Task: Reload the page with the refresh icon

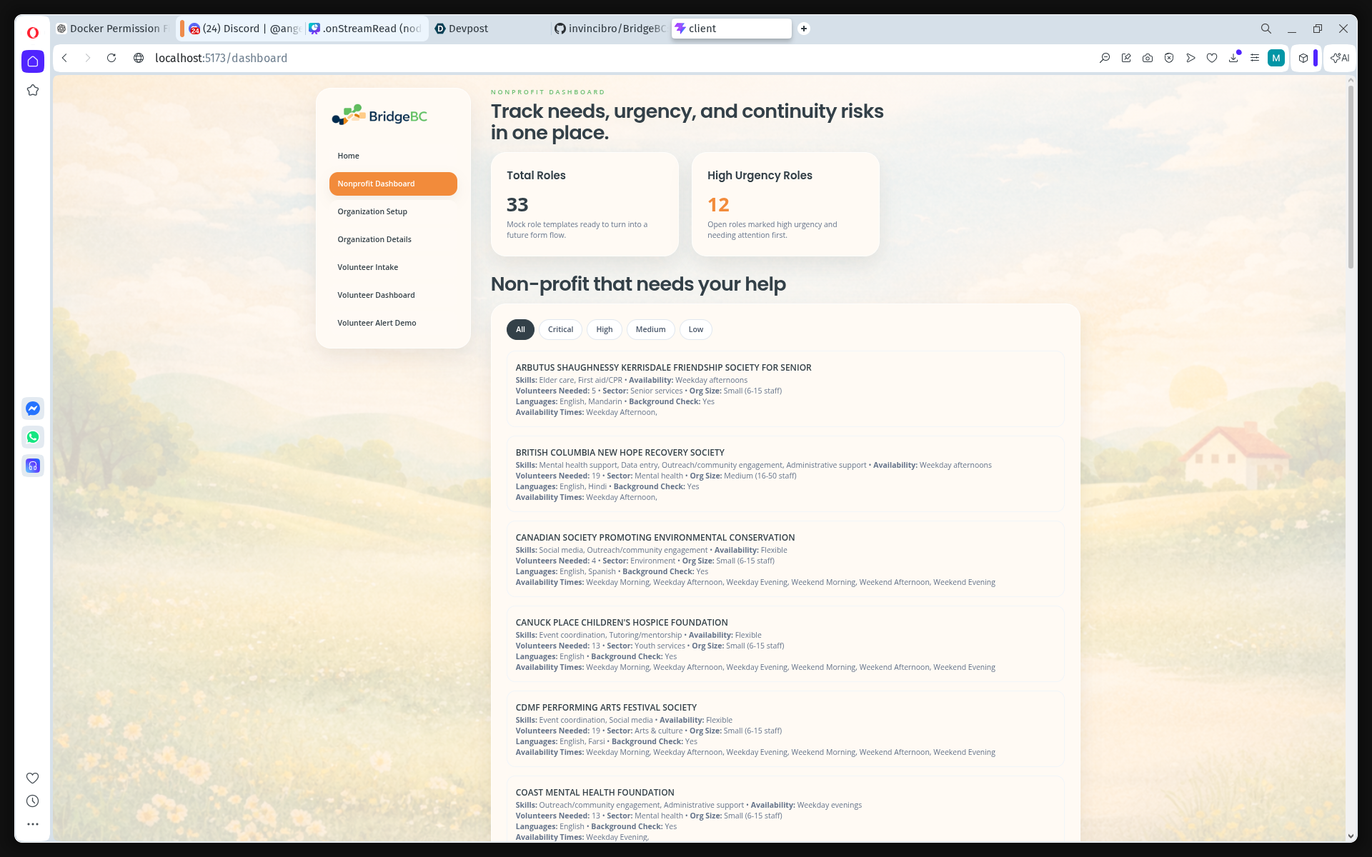Action: pyautogui.click(x=111, y=58)
